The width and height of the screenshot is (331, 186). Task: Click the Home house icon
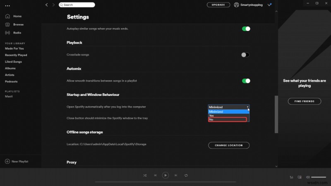pos(7,16)
